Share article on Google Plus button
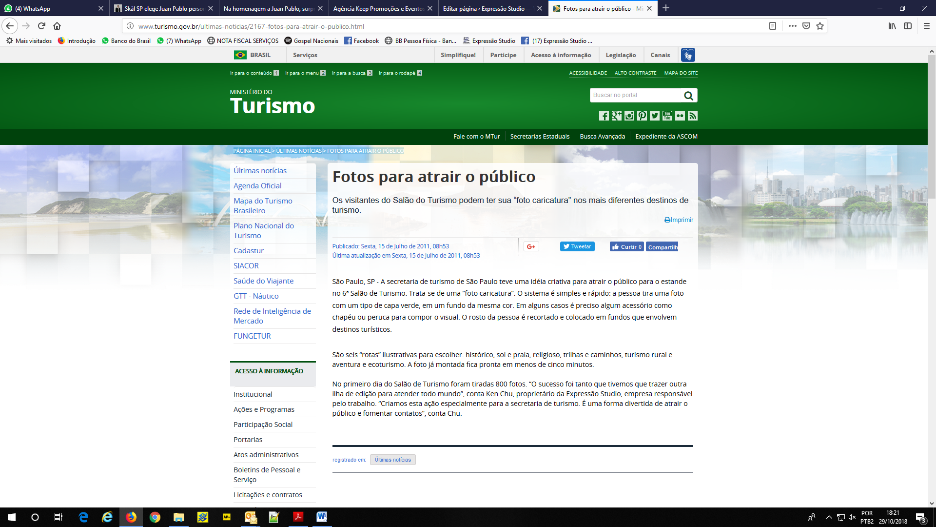Viewport: 936px width, 527px height. pyautogui.click(x=531, y=247)
